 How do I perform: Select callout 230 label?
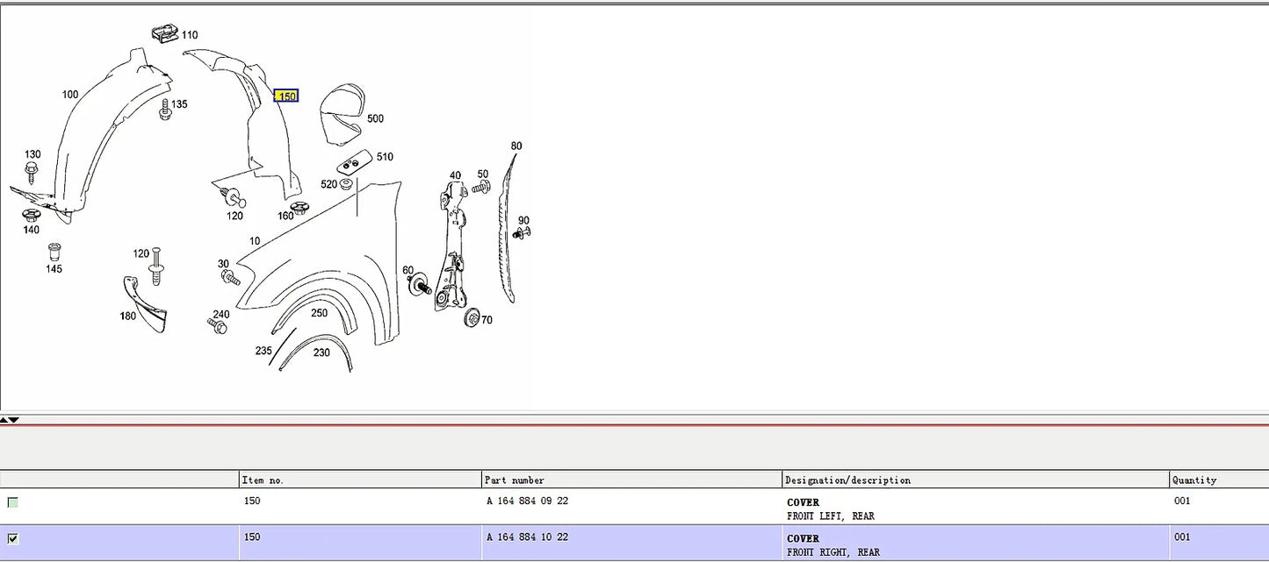click(x=321, y=352)
